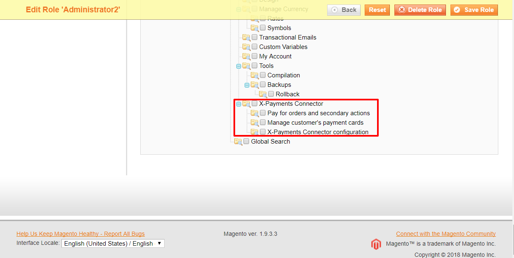Check the Transactional Emails checkbox
514x258 pixels.
click(x=255, y=37)
